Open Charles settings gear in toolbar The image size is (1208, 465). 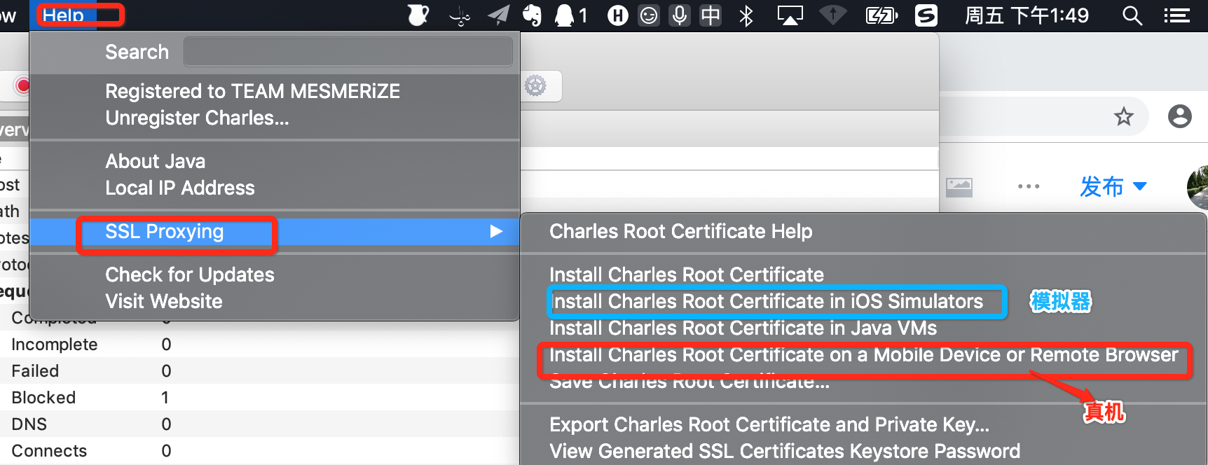click(x=535, y=85)
